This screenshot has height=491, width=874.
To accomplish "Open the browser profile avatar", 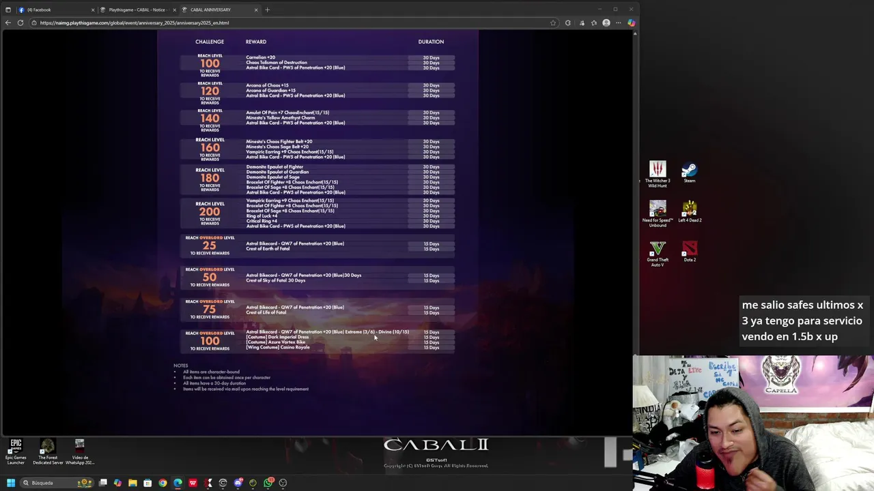I will (x=606, y=23).
